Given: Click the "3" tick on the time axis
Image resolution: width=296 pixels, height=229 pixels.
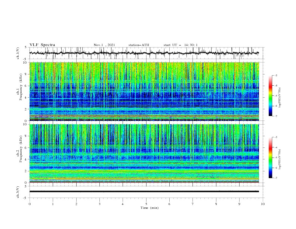Looking at the screenshot, I should pyautogui.click(x=99, y=204).
